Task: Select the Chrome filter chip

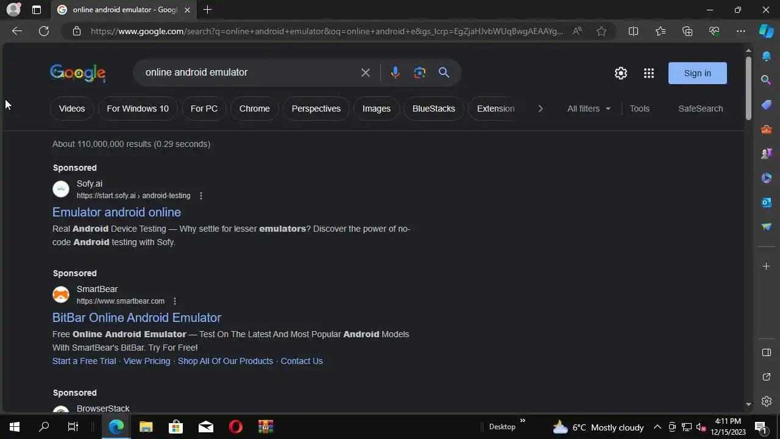Action: tap(255, 109)
